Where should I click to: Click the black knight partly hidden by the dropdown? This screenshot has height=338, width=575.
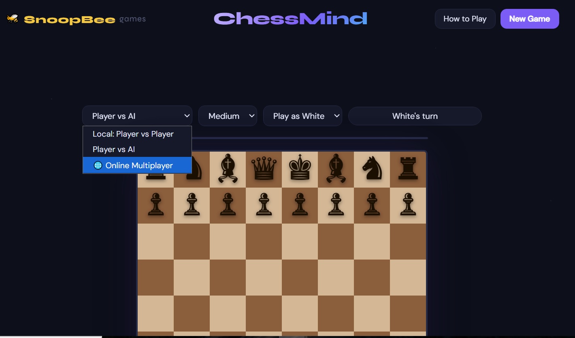[x=196, y=168]
